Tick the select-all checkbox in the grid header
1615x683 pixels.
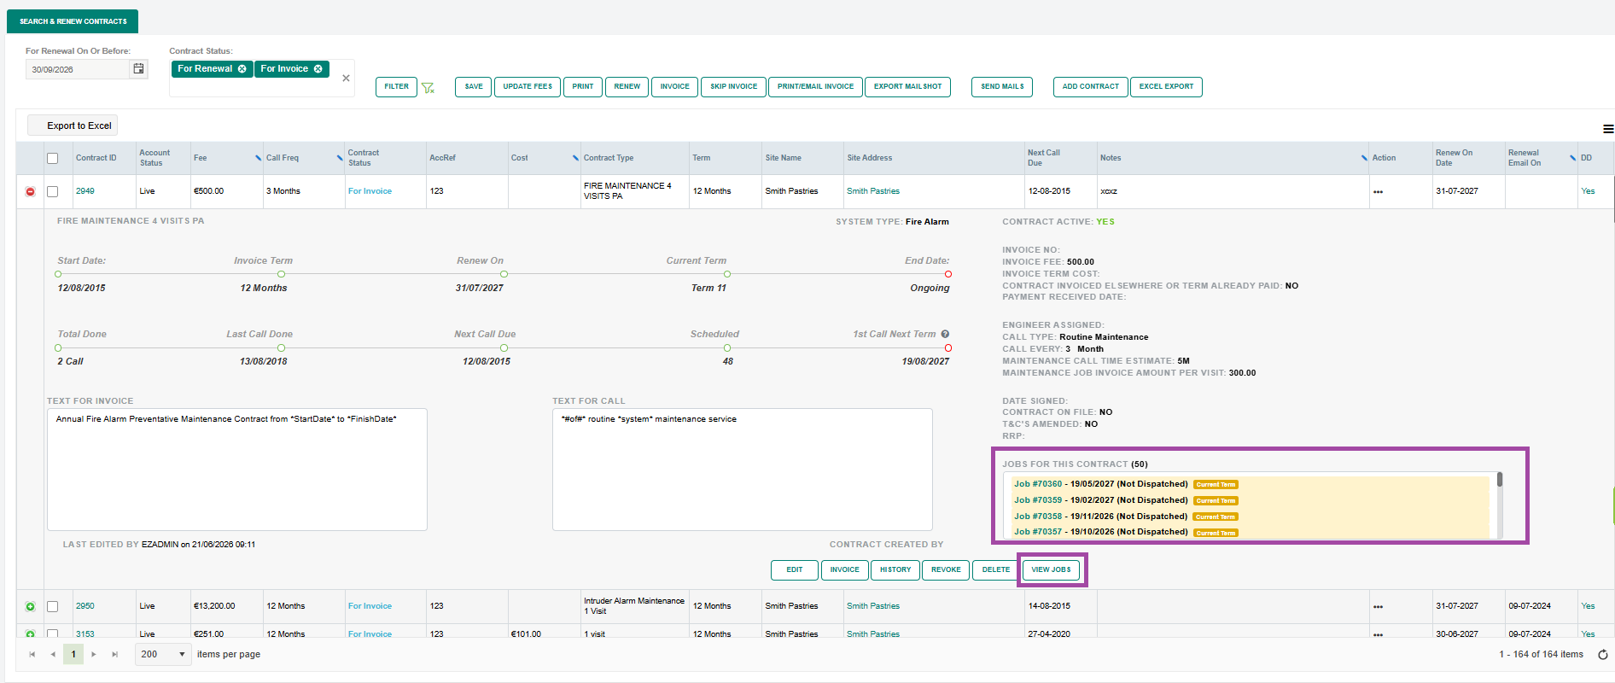[53, 158]
